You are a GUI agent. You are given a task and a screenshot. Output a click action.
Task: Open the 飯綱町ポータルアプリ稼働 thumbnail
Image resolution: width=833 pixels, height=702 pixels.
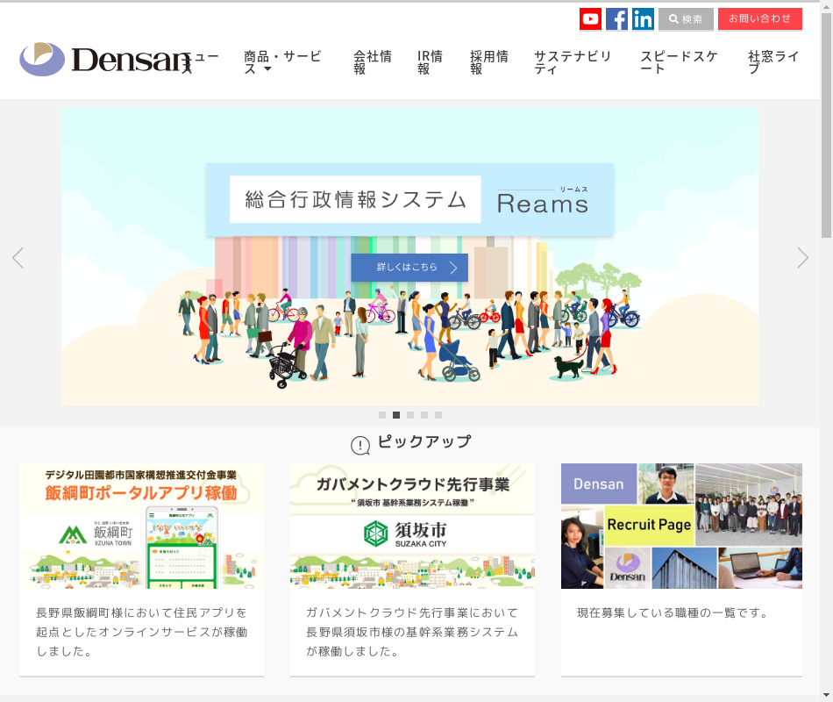pos(142,526)
